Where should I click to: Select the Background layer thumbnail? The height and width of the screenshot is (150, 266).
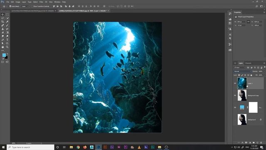(242, 120)
